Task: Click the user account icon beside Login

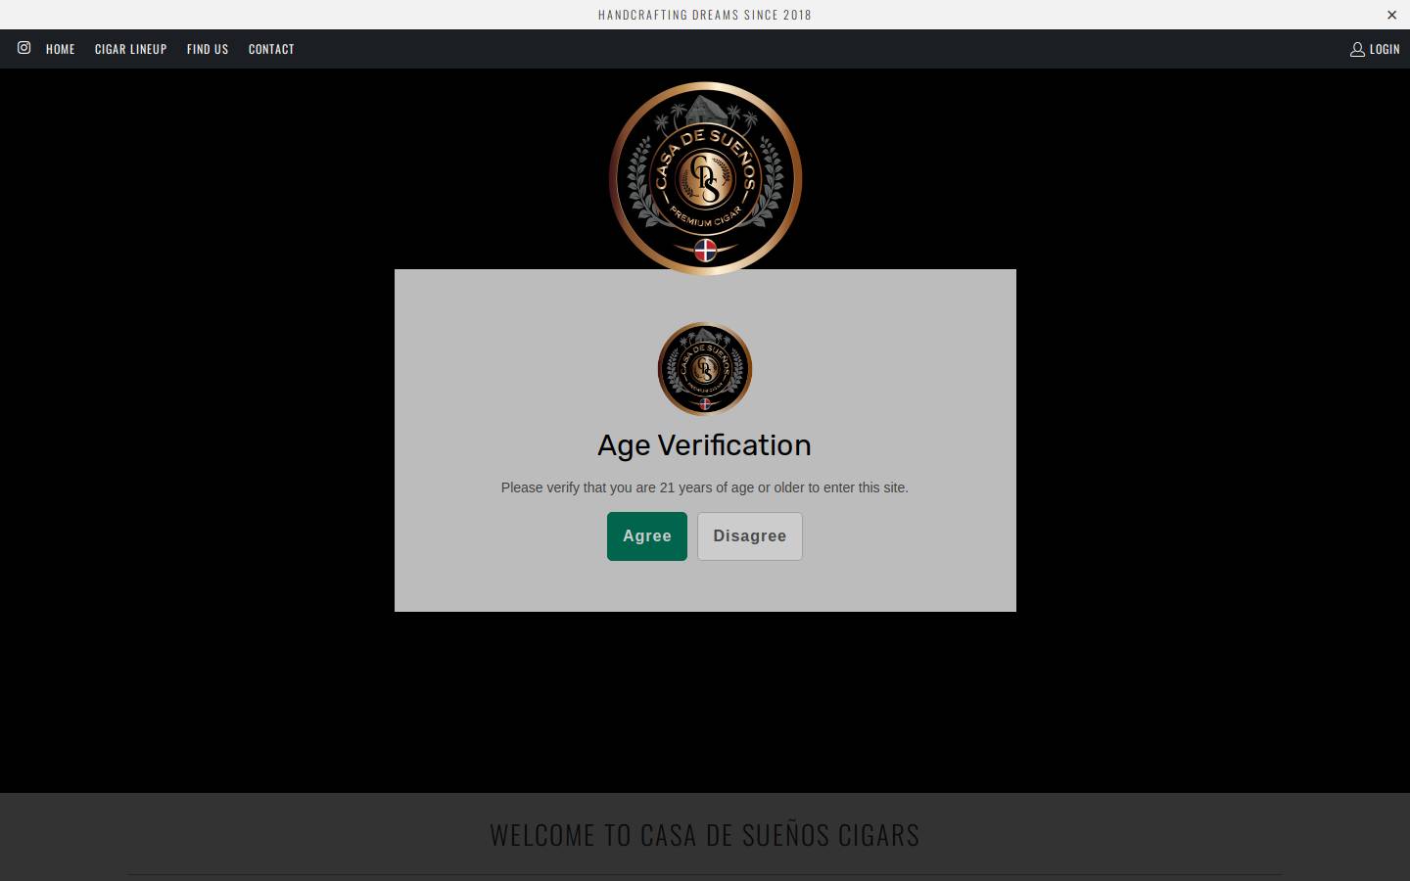Action: [1357, 49]
